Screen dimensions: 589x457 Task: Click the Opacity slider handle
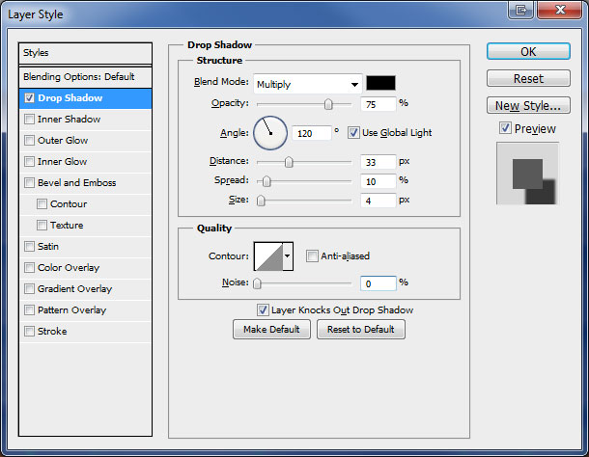pyautogui.click(x=328, y=103)
